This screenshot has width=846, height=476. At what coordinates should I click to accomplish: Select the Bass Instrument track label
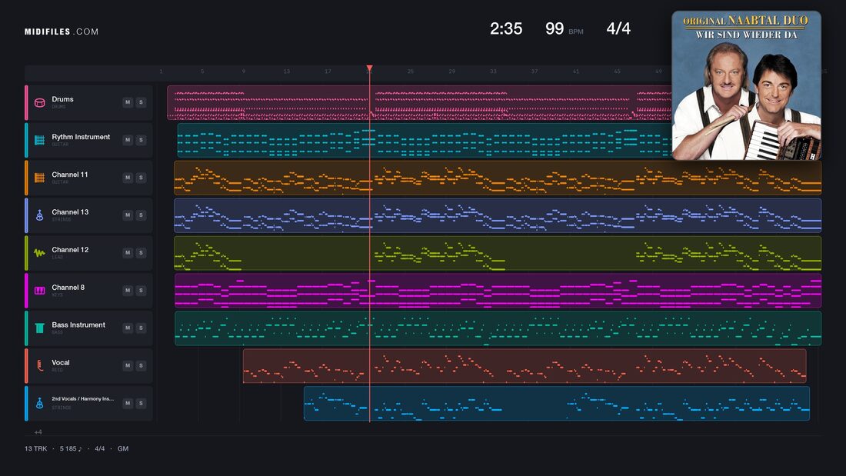coord(78,325)
